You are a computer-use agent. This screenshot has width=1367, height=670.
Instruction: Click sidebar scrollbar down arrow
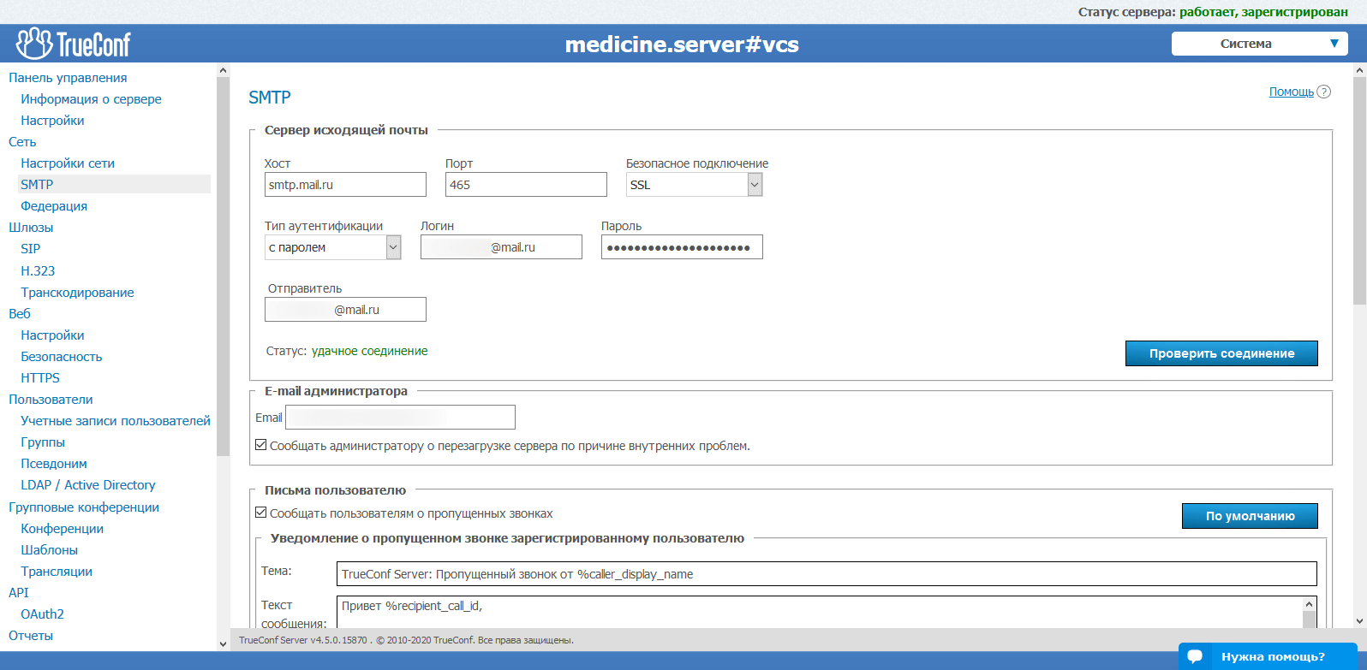[x=224, y=643]
